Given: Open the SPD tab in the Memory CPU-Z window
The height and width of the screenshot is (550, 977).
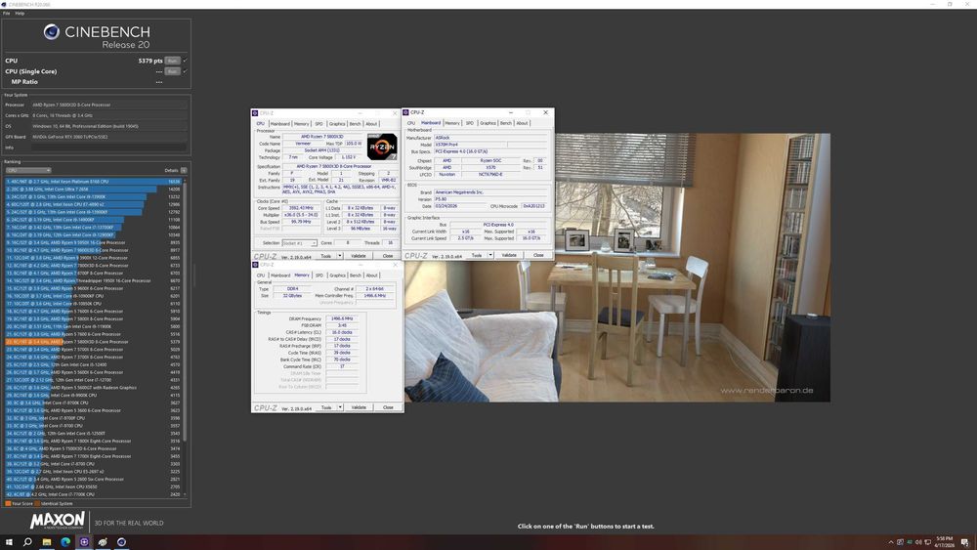Looking at the screenshot, I should pos(319,275).
